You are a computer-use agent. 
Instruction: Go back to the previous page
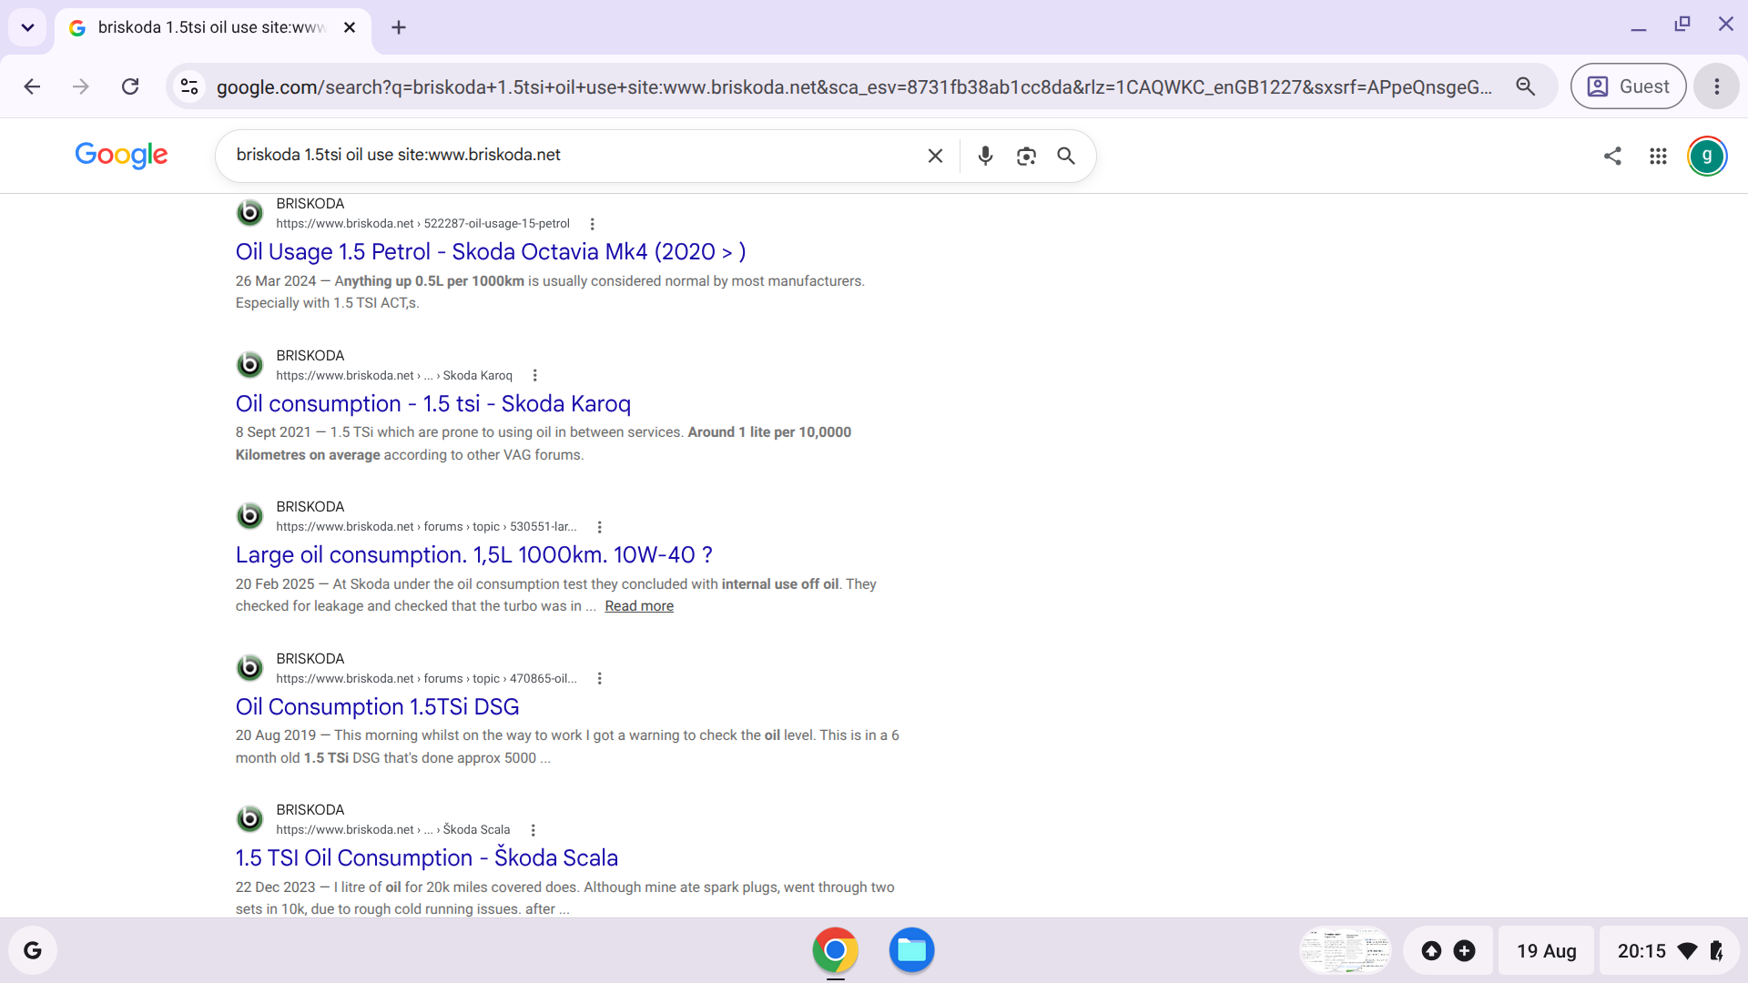pos(32,86)
